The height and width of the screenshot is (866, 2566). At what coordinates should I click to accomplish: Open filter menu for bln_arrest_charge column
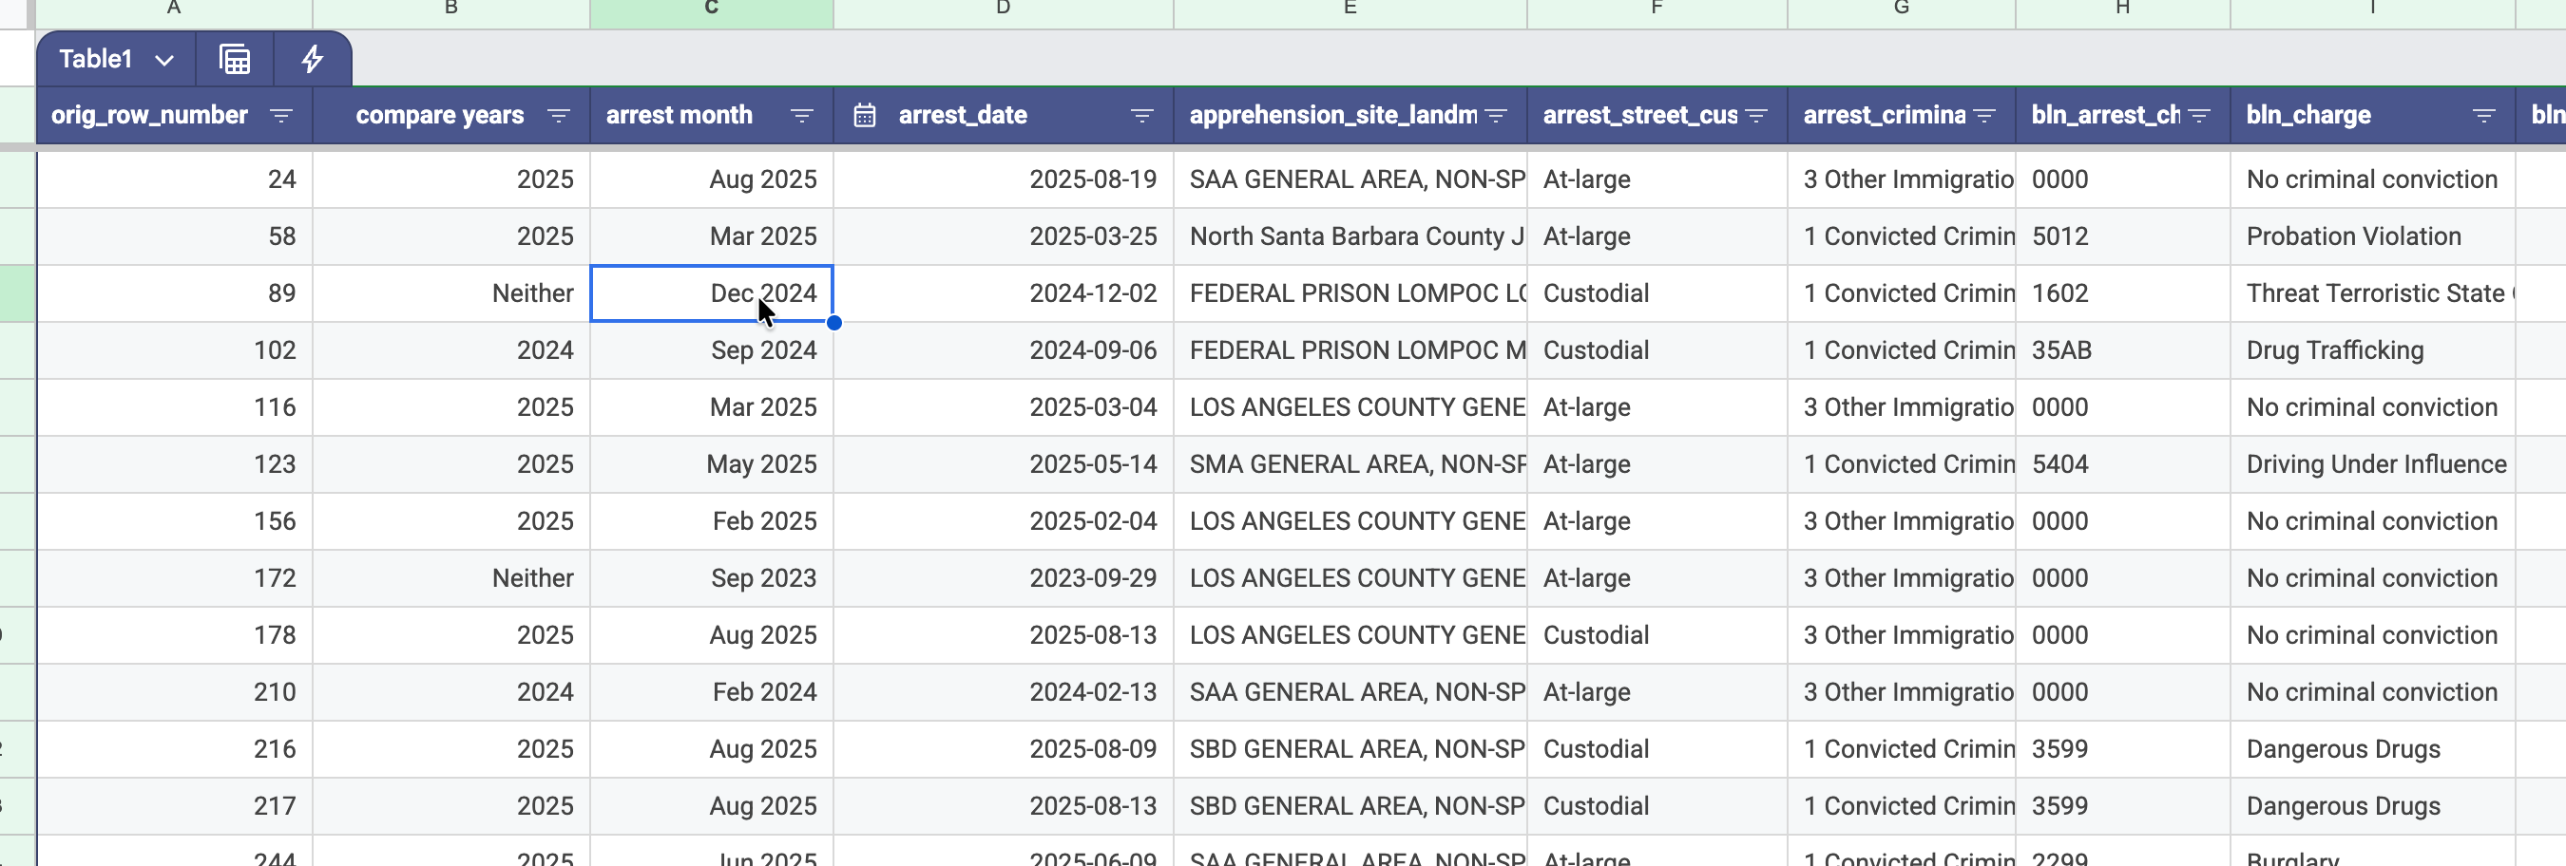pyautogui.click(x=2198, y=116)
